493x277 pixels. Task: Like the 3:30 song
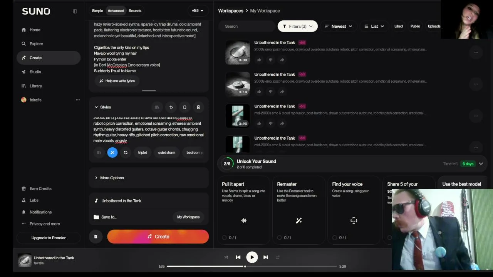pos(259,60)
